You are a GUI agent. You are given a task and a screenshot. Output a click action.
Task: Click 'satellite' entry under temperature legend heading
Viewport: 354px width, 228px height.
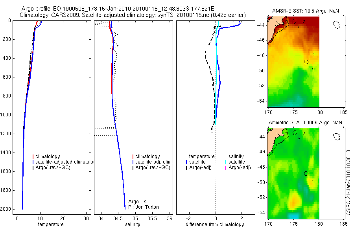[197, 162]
